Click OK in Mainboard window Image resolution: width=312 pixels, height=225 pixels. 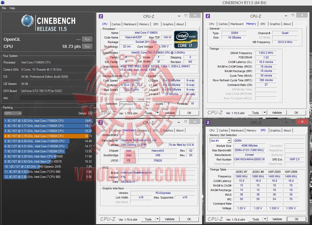tap(189, 219)
